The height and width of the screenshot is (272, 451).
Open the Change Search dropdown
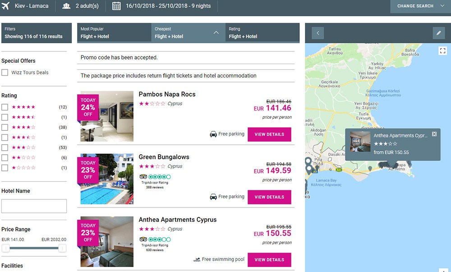click(x=420, y=6)
